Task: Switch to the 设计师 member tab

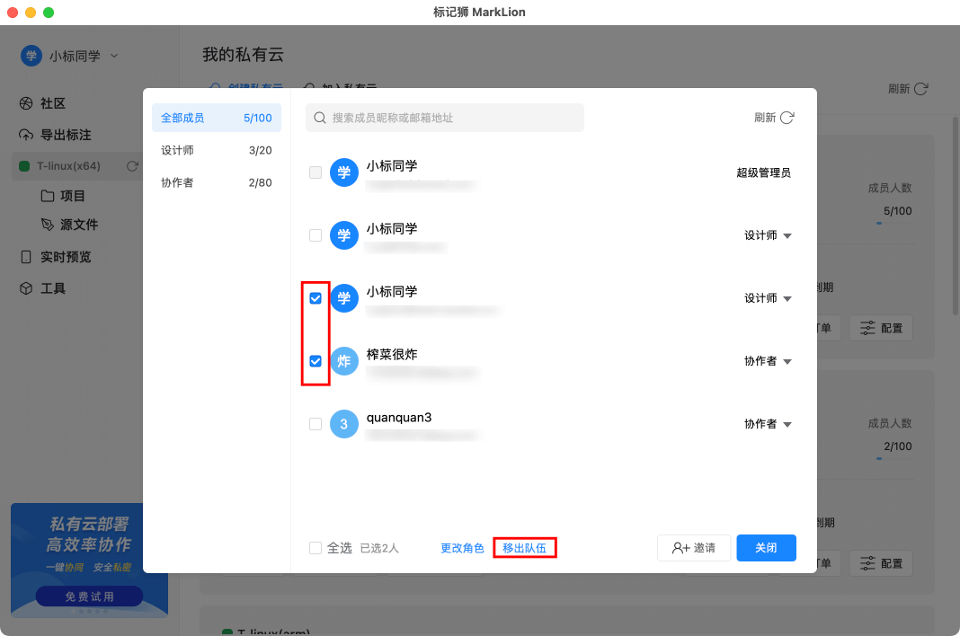Action: click(x=216, y=150)
